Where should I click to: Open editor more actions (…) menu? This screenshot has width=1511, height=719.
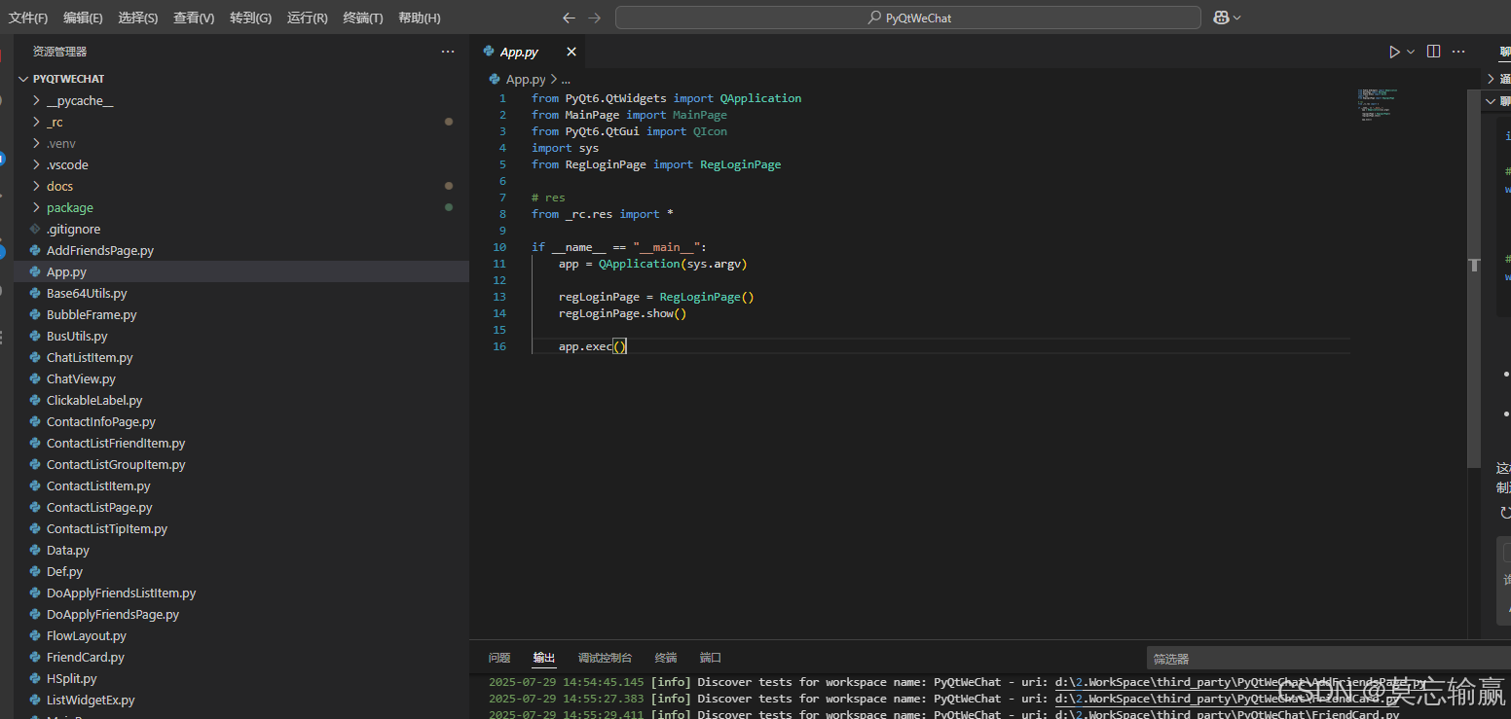click(x=1458, y=52)
